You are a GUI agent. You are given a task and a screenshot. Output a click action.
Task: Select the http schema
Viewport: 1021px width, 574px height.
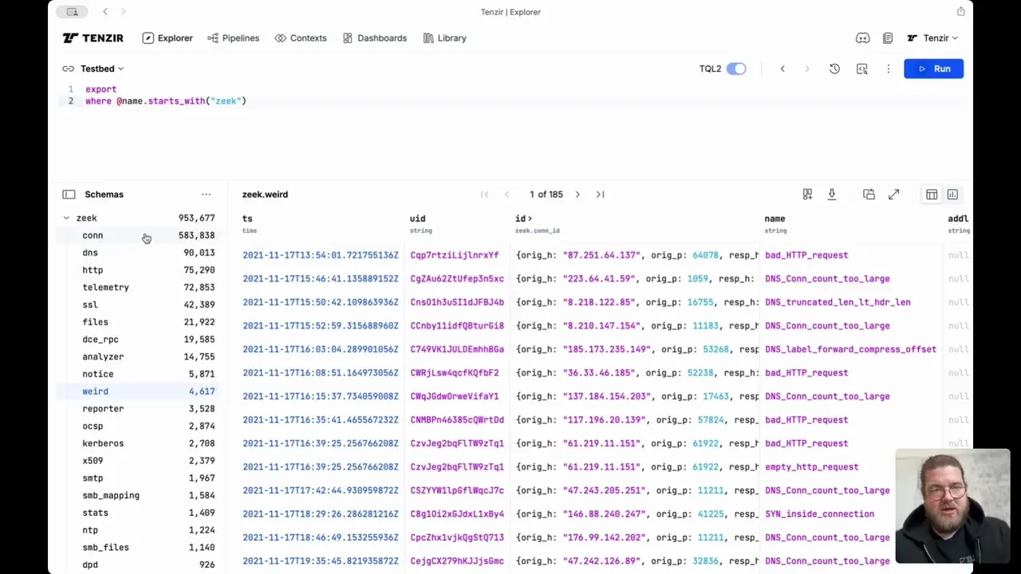coord(139,270)
